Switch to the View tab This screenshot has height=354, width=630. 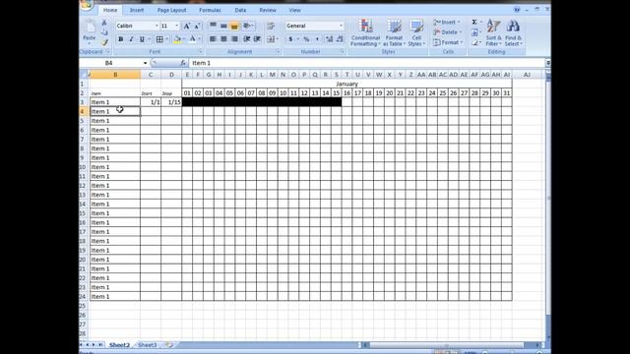[294, 10]
